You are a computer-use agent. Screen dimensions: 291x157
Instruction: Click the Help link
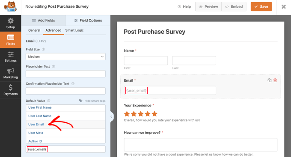(184, 7)
